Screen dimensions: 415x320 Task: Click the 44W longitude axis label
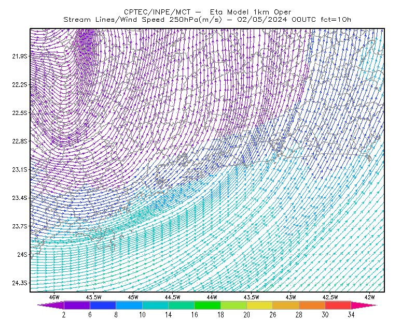point(212,297)
